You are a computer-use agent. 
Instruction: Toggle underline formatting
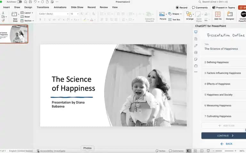click(50, 20)
